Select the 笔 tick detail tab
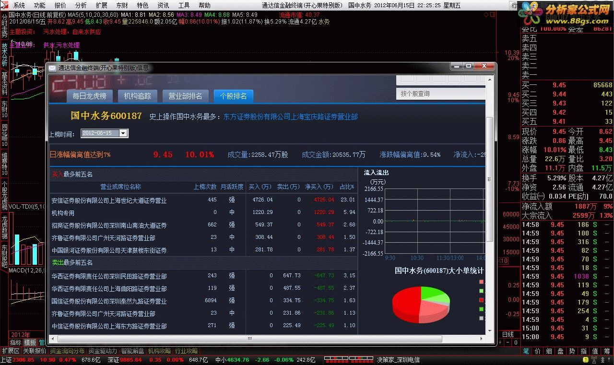 click(526, 351)
